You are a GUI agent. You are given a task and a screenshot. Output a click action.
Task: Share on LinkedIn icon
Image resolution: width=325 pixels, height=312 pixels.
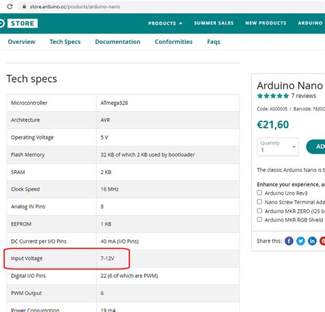(x=312, y=241)
